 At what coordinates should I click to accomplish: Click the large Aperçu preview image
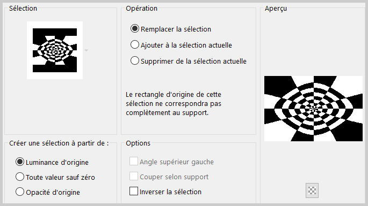click(x=313, y=109)
